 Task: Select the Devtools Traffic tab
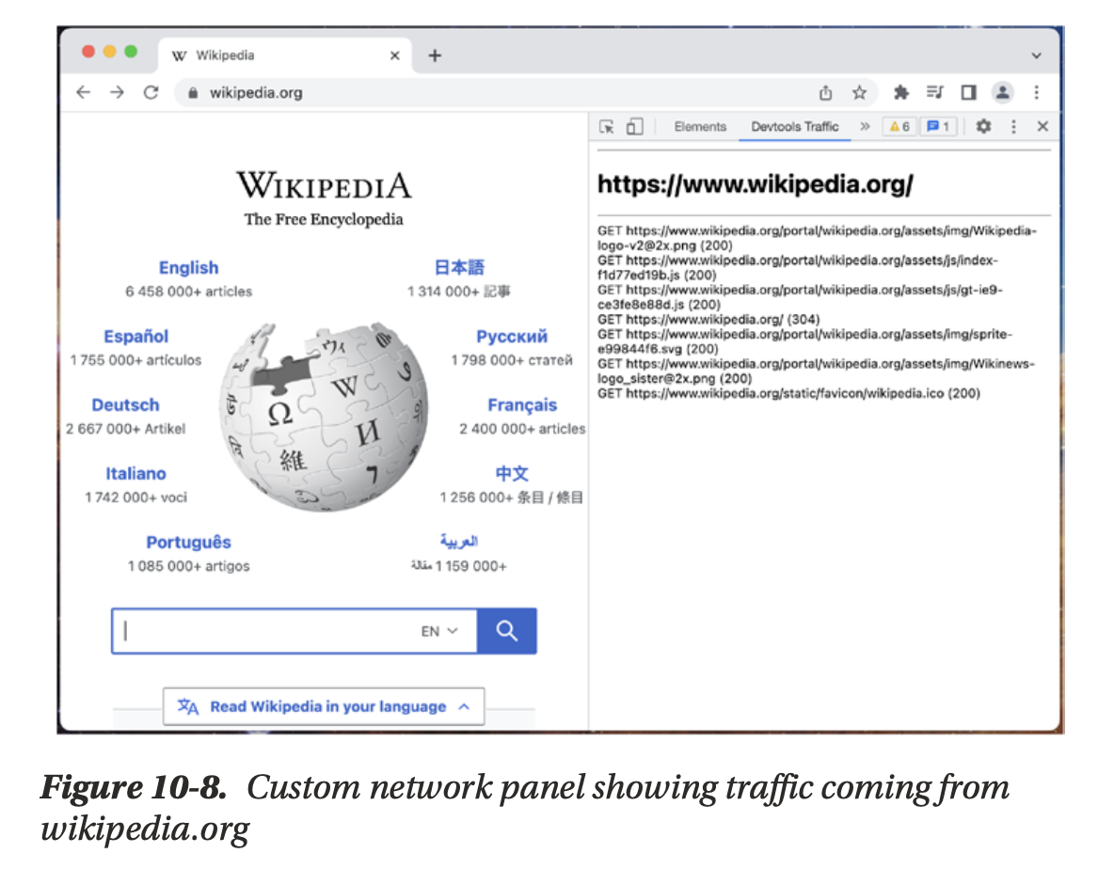click(x=794, y=127)
